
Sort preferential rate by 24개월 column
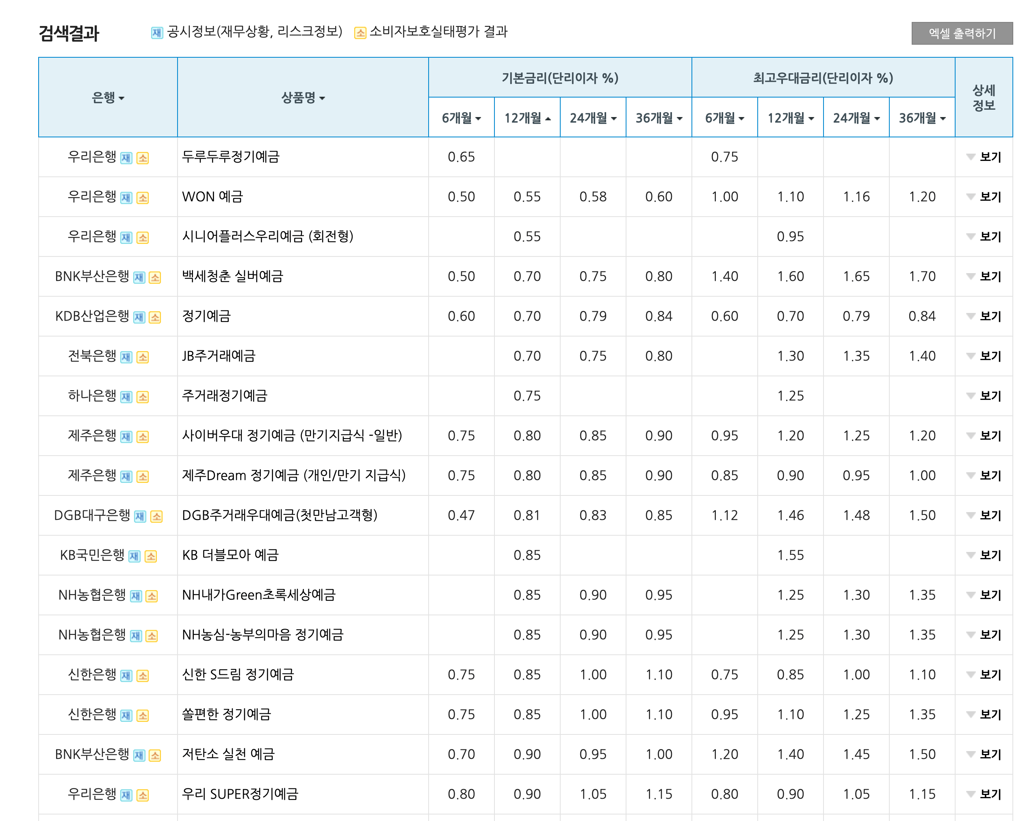click(856, 118)
